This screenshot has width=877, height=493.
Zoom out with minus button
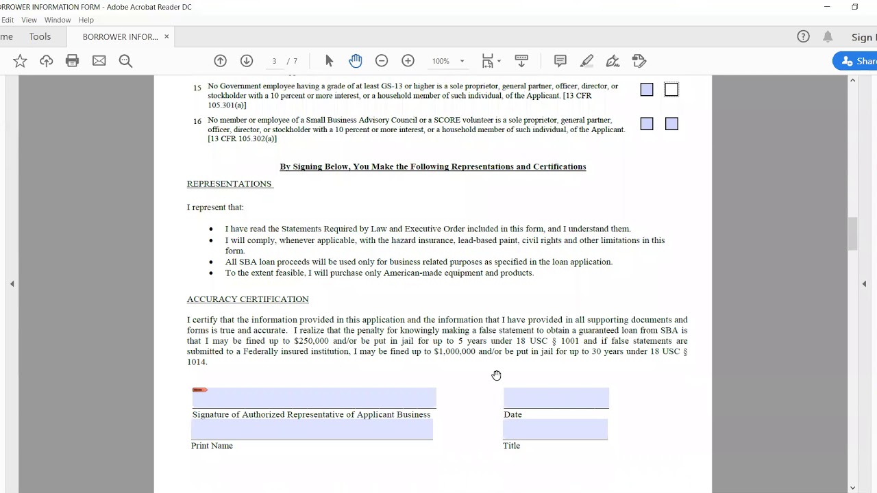382,61
